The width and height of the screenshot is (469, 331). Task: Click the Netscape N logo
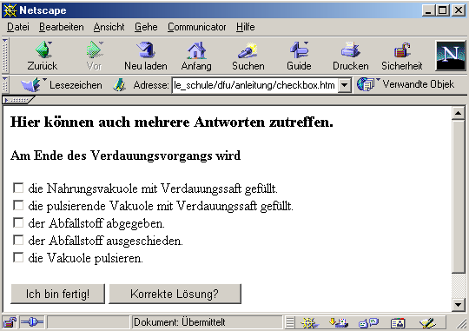tap(451, 56)
